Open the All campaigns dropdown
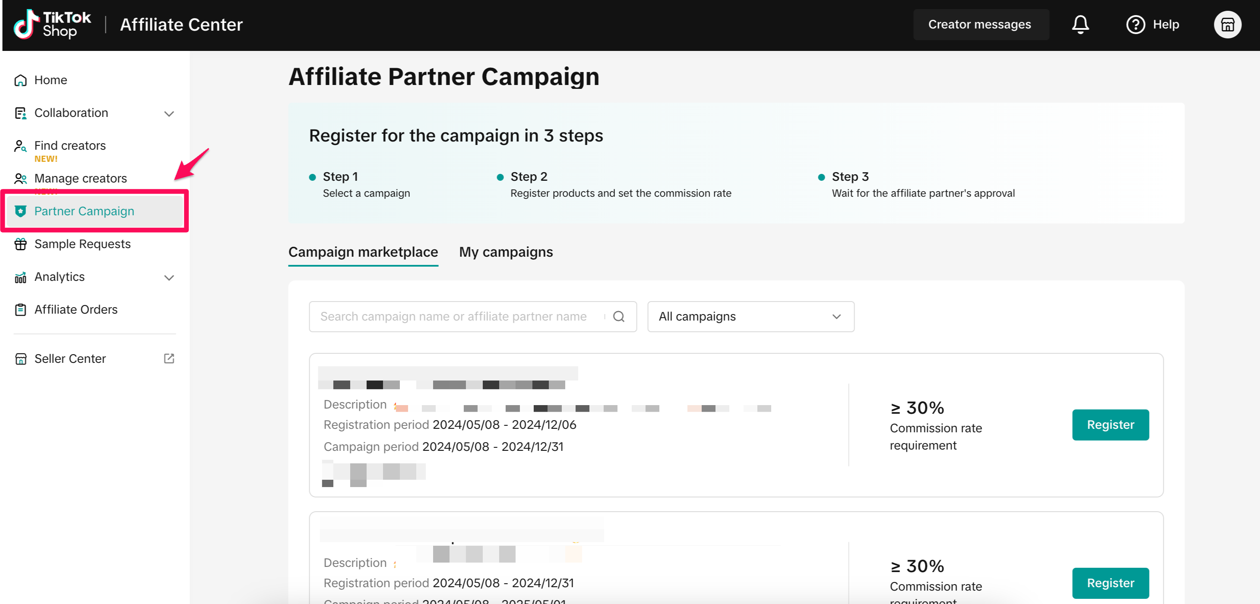The image size is (1260, 604). (x=750, y=317)
